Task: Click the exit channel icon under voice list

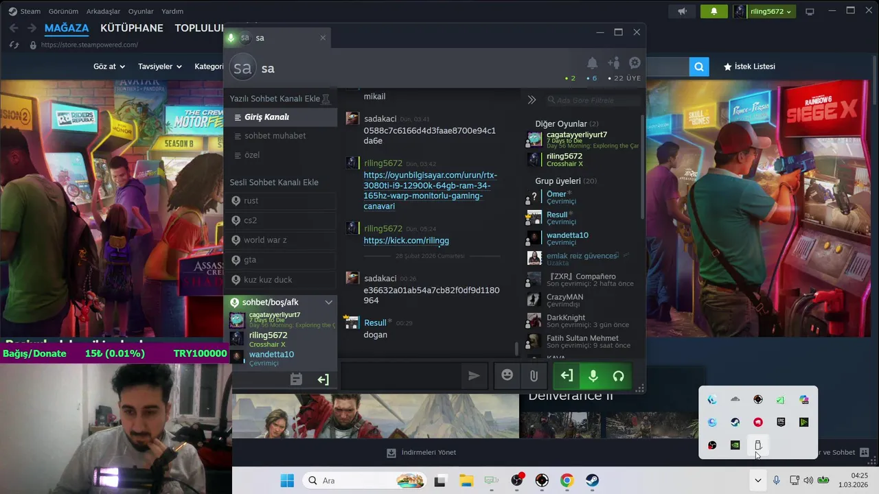Action: (323, 379)
